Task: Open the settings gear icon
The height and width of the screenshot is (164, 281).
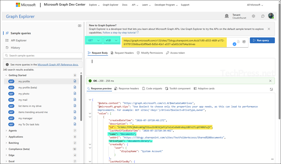Action: 253,16
